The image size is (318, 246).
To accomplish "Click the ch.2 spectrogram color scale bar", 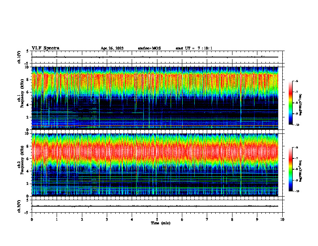I will (x=290, y=169).
